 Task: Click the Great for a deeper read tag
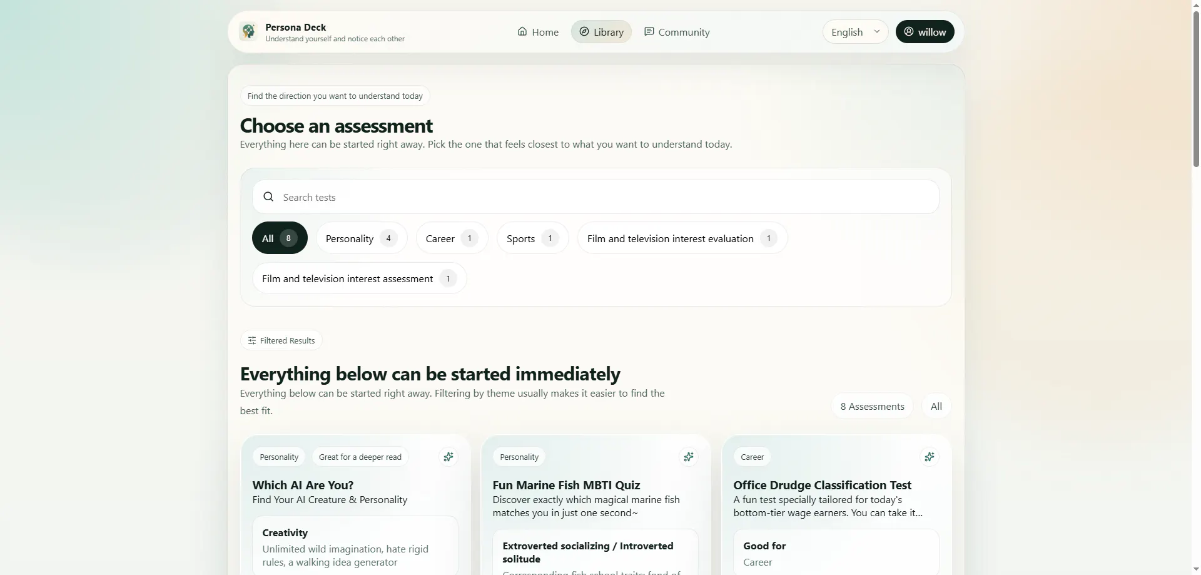(360, 457)
